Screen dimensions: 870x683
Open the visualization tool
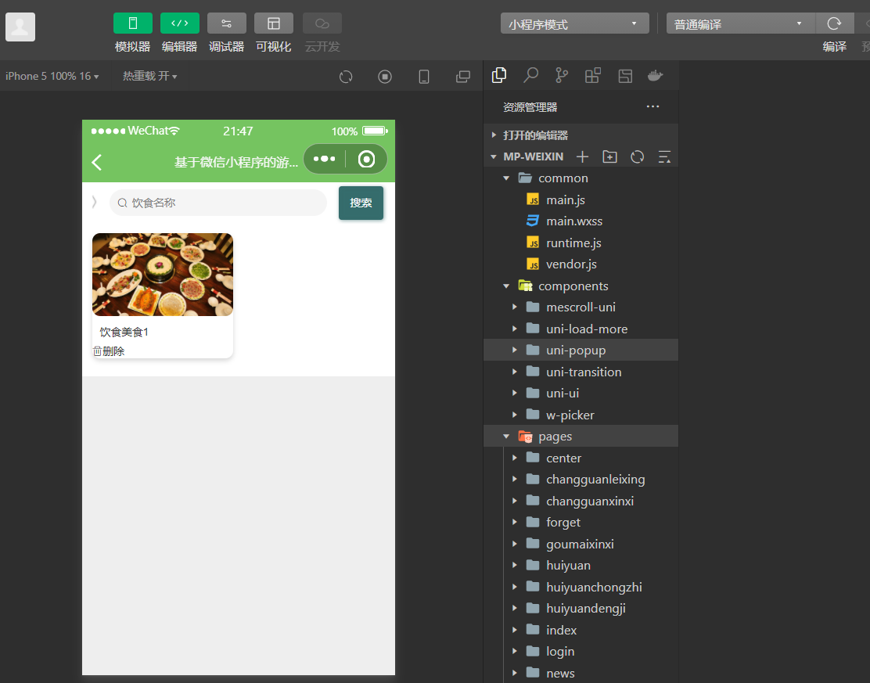coord(273,23)
